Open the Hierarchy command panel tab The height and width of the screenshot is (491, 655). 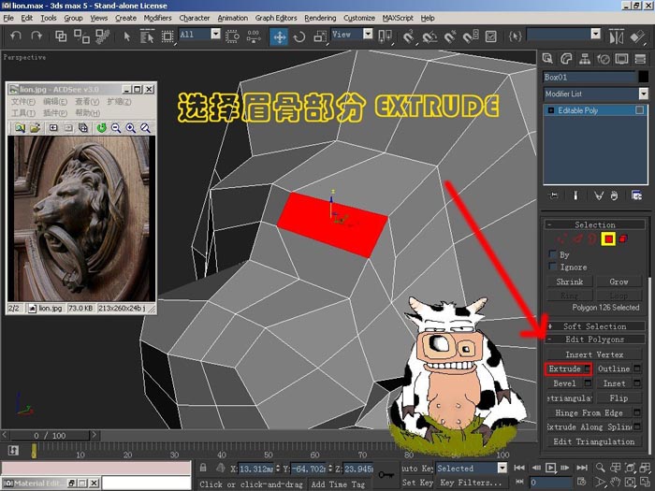(x=585, y=59)
